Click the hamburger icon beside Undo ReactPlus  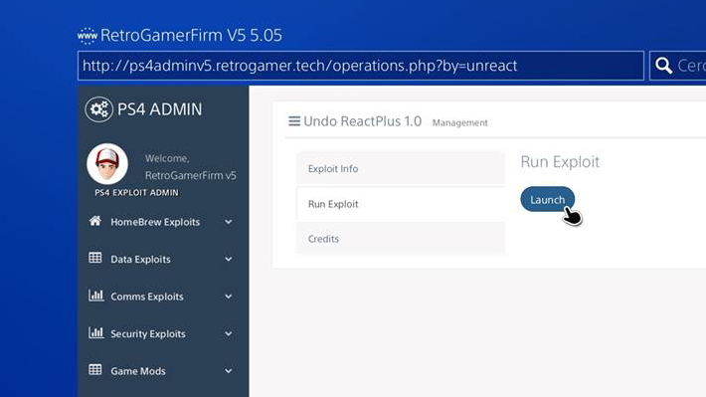click(x=294, y=121)
